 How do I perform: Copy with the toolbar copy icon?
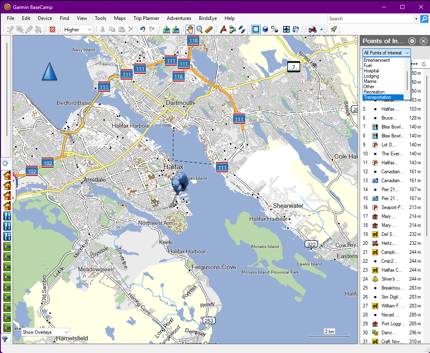112,29
